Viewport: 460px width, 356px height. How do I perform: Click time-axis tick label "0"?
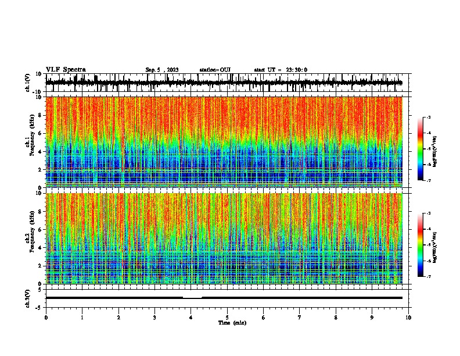[x=46, y=318]
